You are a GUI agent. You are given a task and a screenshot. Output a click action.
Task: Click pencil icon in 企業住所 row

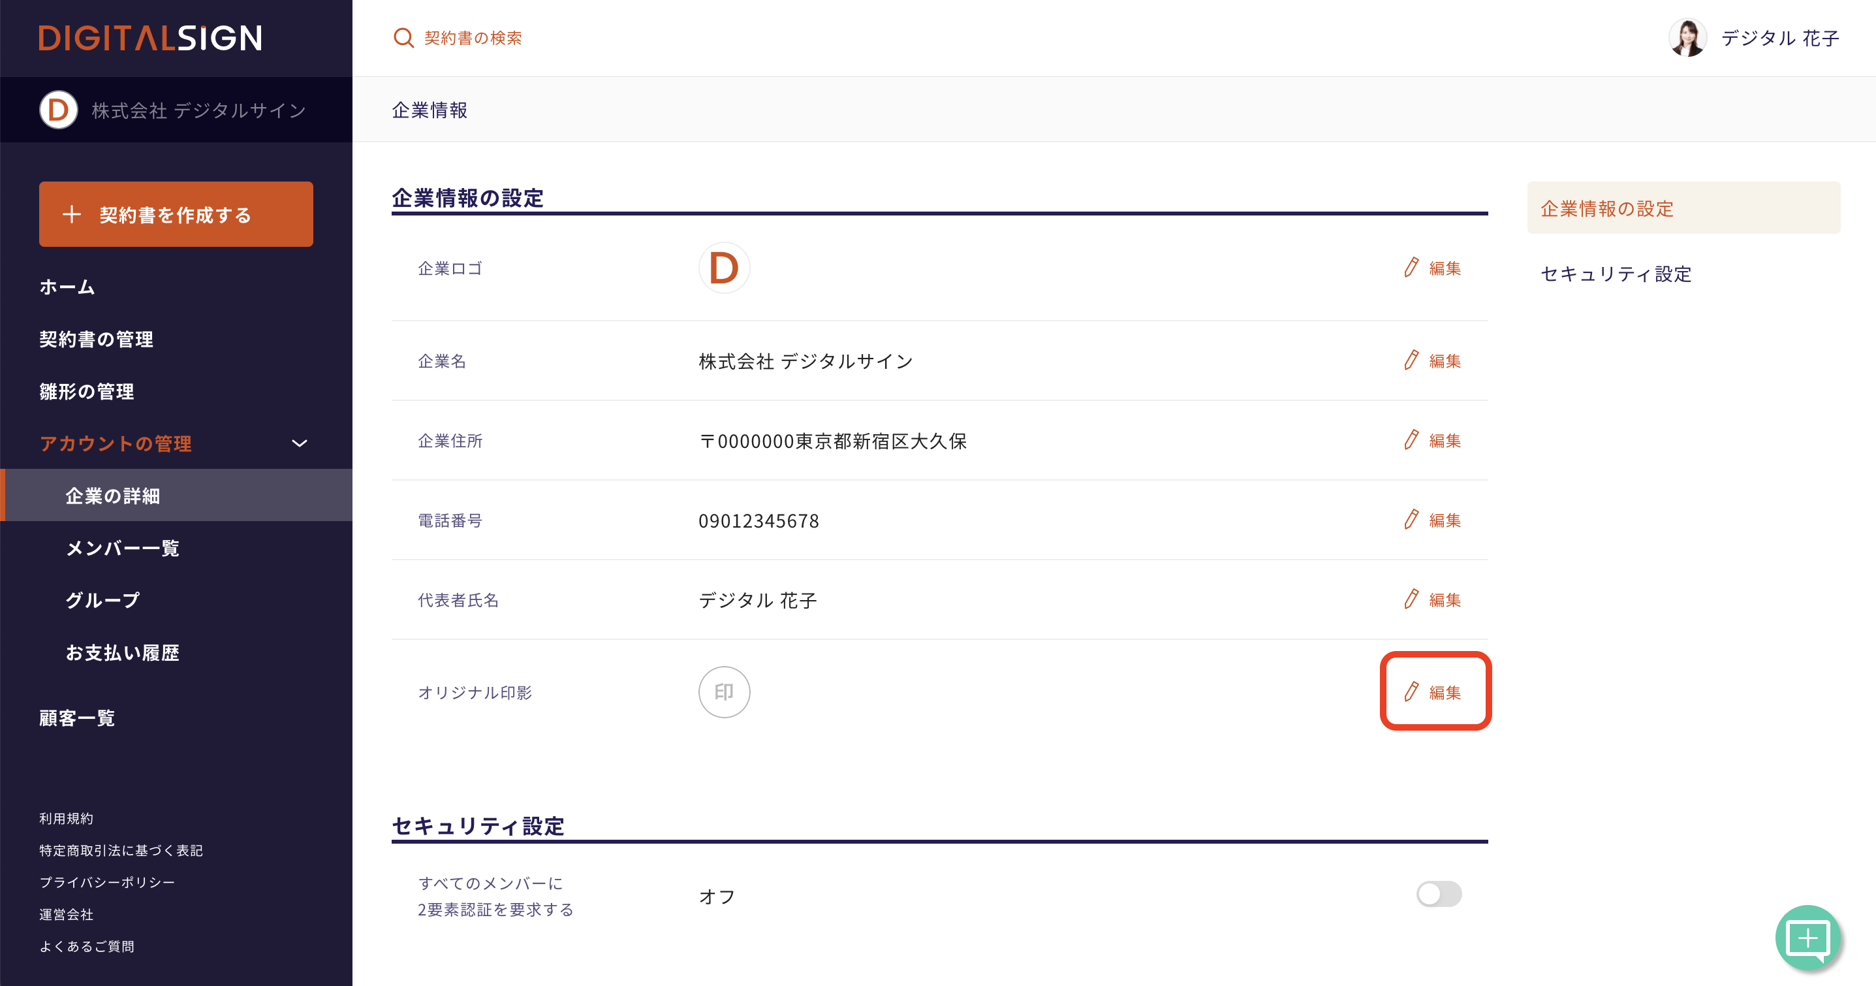point(1411,440)
